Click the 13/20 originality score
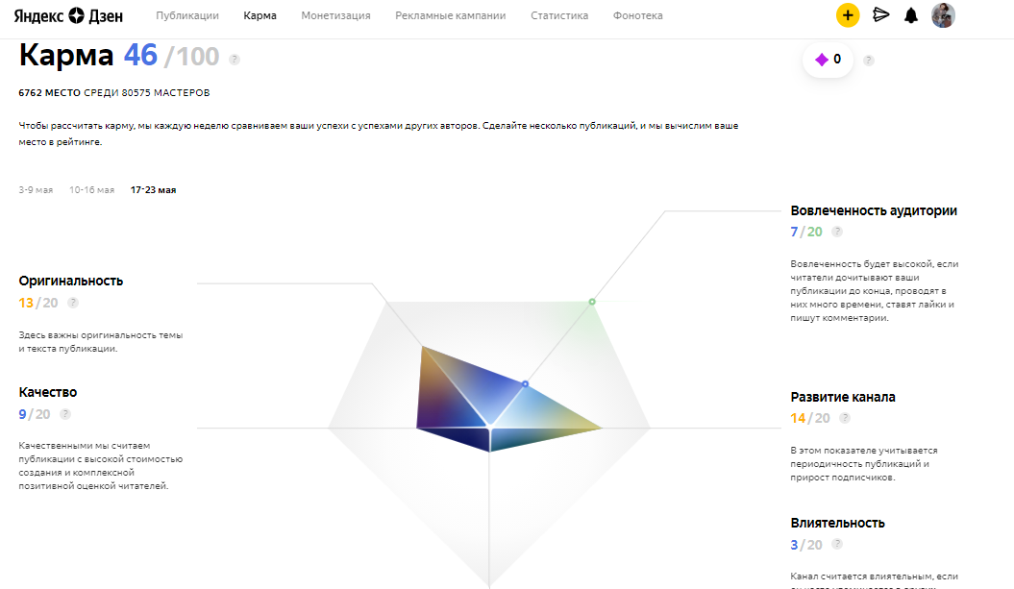This screenshot has height=589, width=1014. tap(38, 303)
